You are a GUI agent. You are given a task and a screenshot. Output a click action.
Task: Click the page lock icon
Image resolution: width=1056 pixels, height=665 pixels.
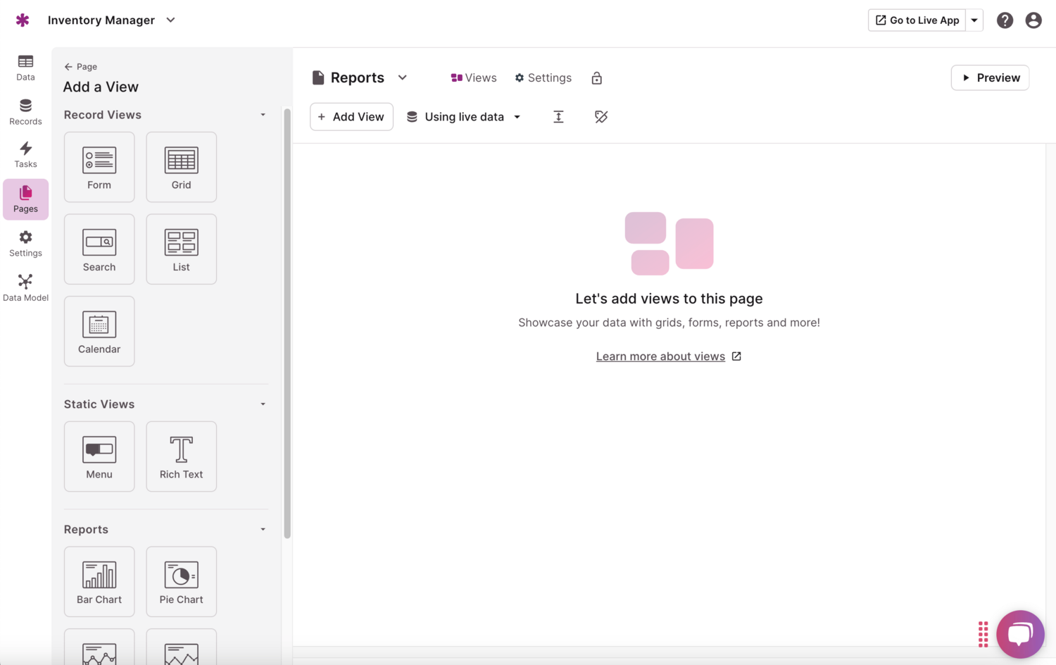(596, 77)
